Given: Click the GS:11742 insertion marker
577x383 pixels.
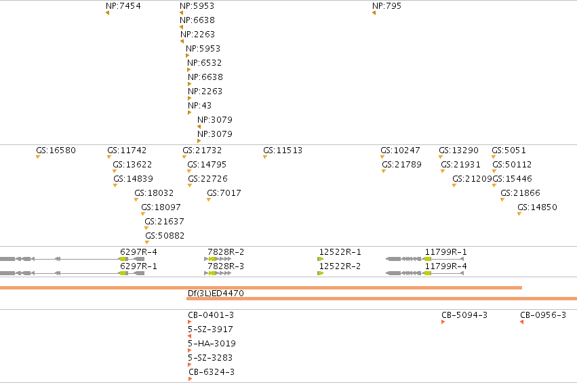Looking at the screenshot, I should click(x=109, y=157).
